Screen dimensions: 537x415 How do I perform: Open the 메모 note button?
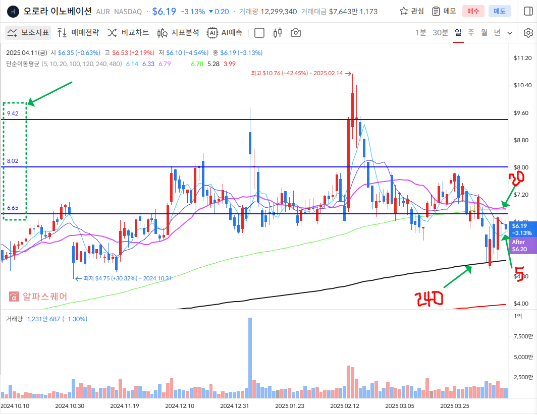(444, 11)
